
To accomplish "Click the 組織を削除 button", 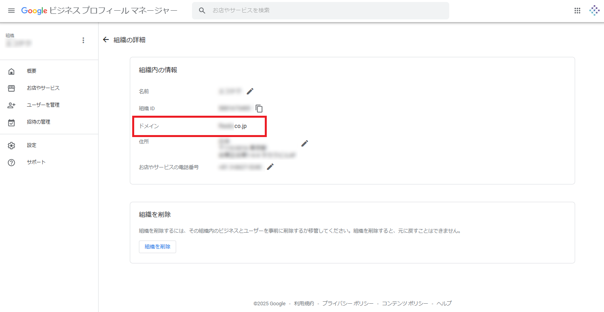I will [x=157, y=246].
